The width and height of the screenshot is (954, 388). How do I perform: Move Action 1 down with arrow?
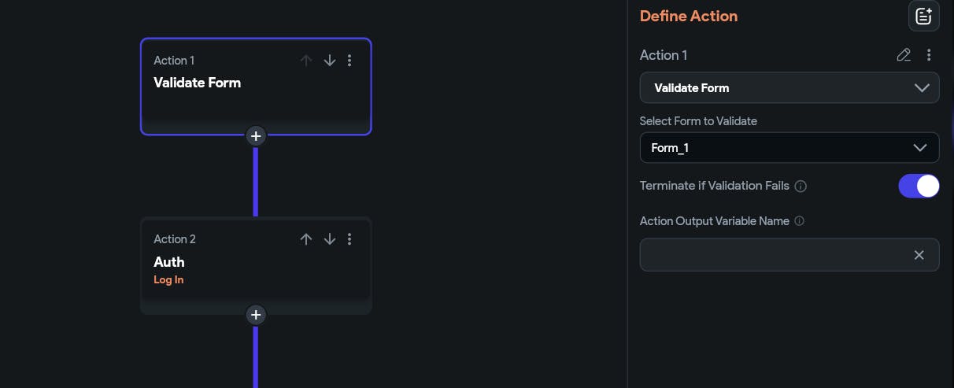tap(330, 61)
